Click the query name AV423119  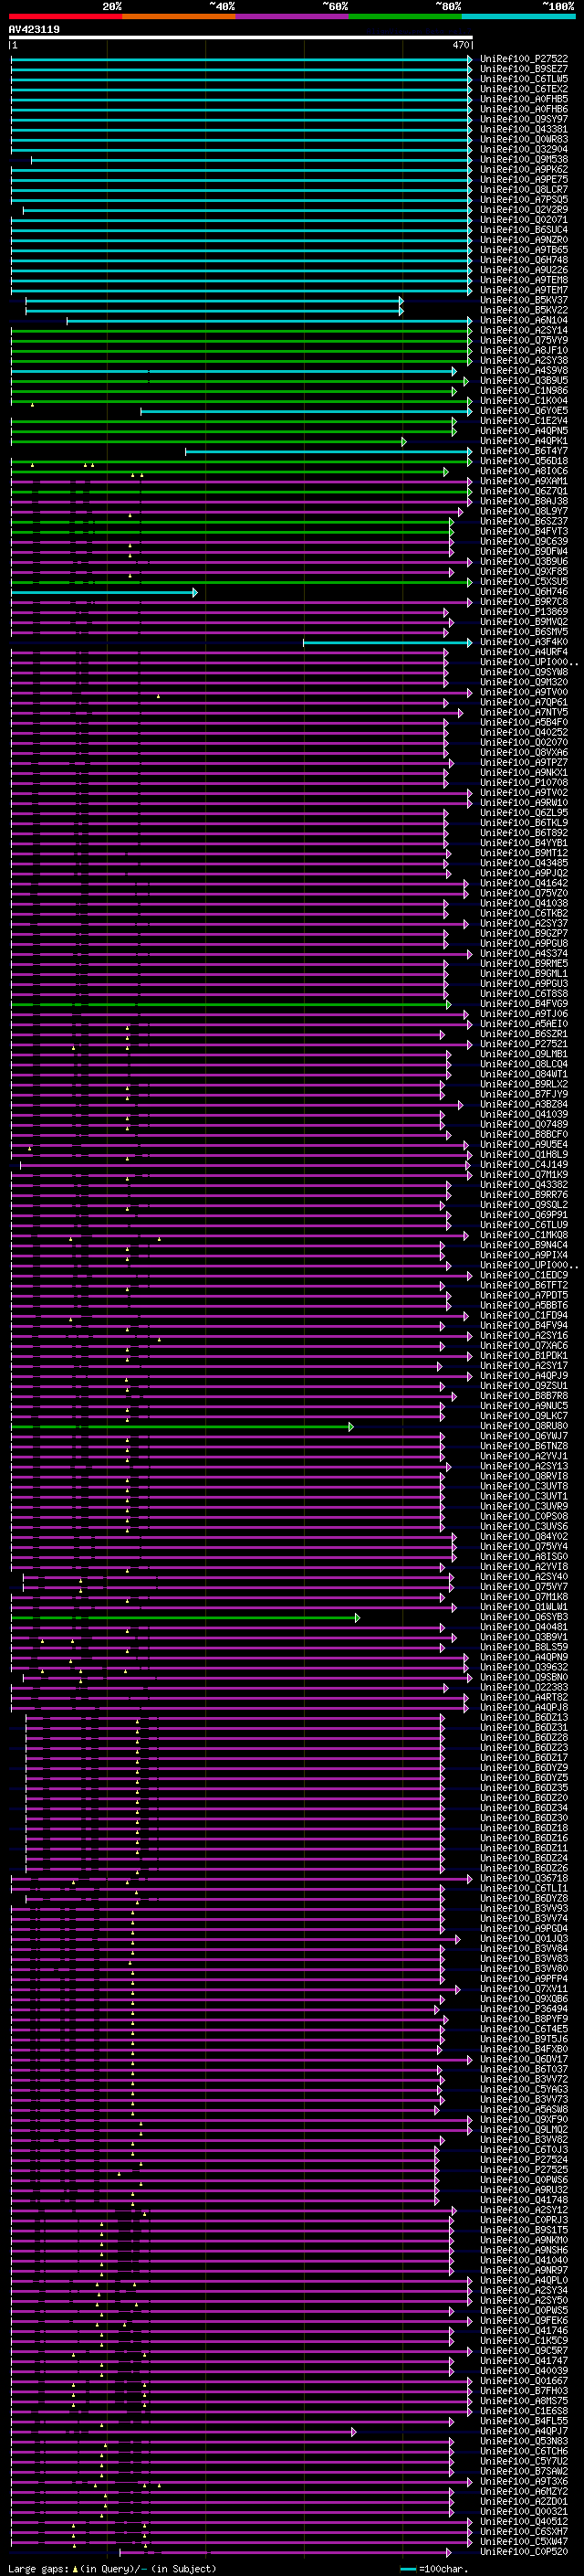point(34,29)
